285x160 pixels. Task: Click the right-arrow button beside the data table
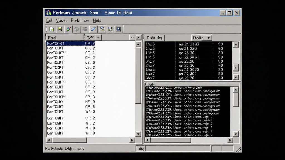236,68
